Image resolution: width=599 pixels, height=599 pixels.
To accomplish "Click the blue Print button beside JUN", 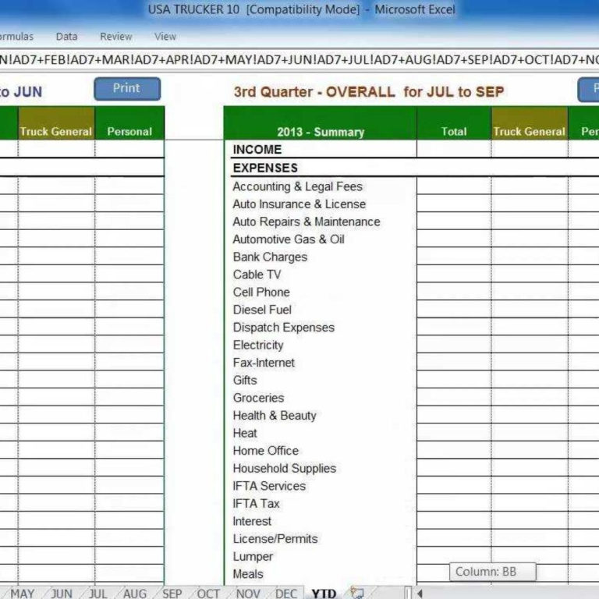I will click(127, 89).
